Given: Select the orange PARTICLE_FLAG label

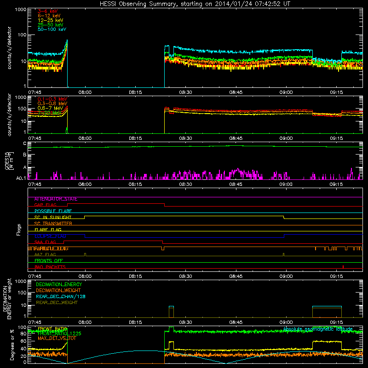Looking at the screenshot, I should coord(52,248).
